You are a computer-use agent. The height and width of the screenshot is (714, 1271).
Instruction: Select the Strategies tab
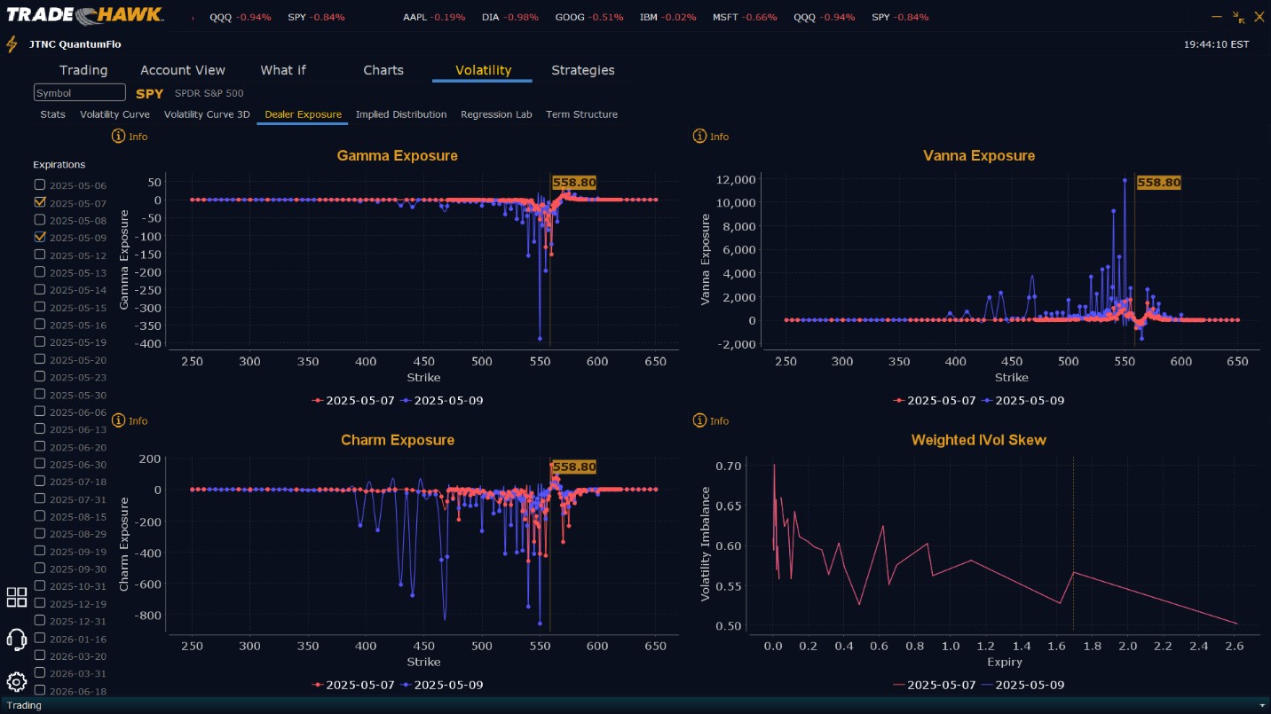583,70
